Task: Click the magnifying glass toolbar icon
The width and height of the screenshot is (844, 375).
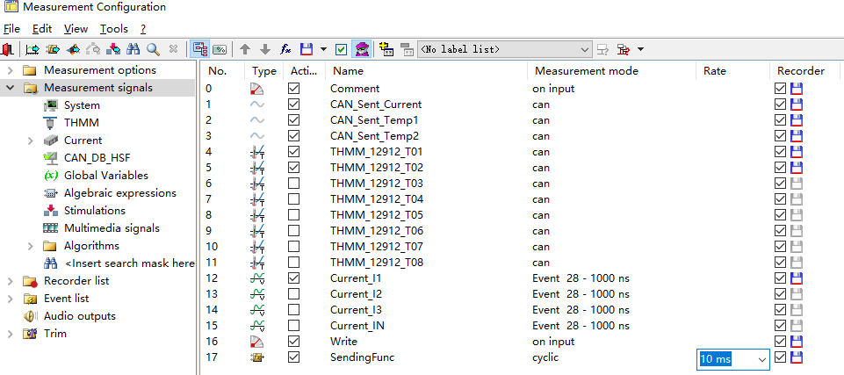Action: tap(153, 49)
